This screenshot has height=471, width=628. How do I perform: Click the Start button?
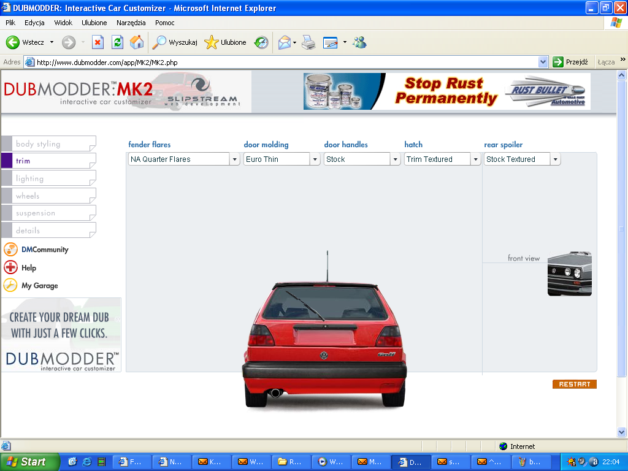(29, 462)
